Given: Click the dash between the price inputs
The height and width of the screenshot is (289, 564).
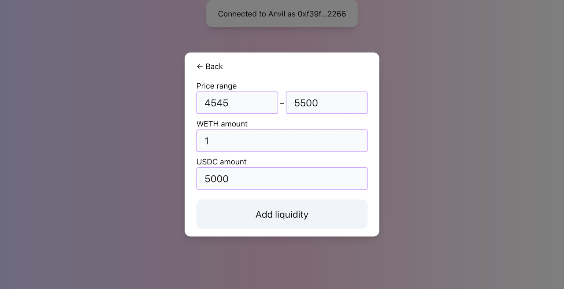Looking at the screenshot, I should pos(282,103).
